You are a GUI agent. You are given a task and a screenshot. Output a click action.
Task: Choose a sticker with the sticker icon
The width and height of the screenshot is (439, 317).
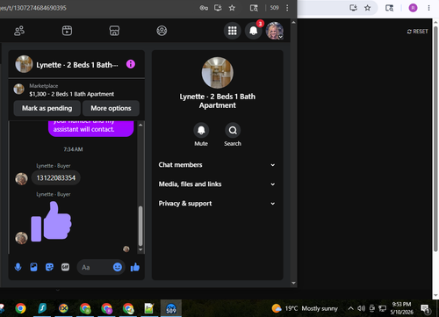[x=49, y=267]
